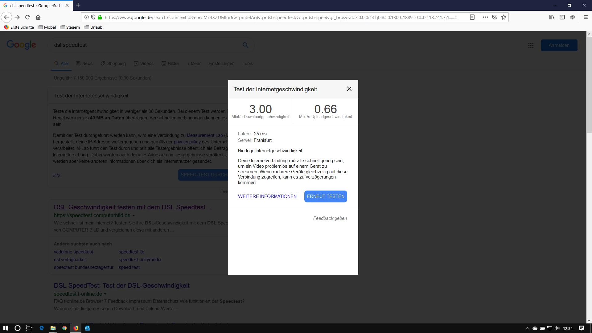Close the speed test result dialog

click(x=349, y=89)
